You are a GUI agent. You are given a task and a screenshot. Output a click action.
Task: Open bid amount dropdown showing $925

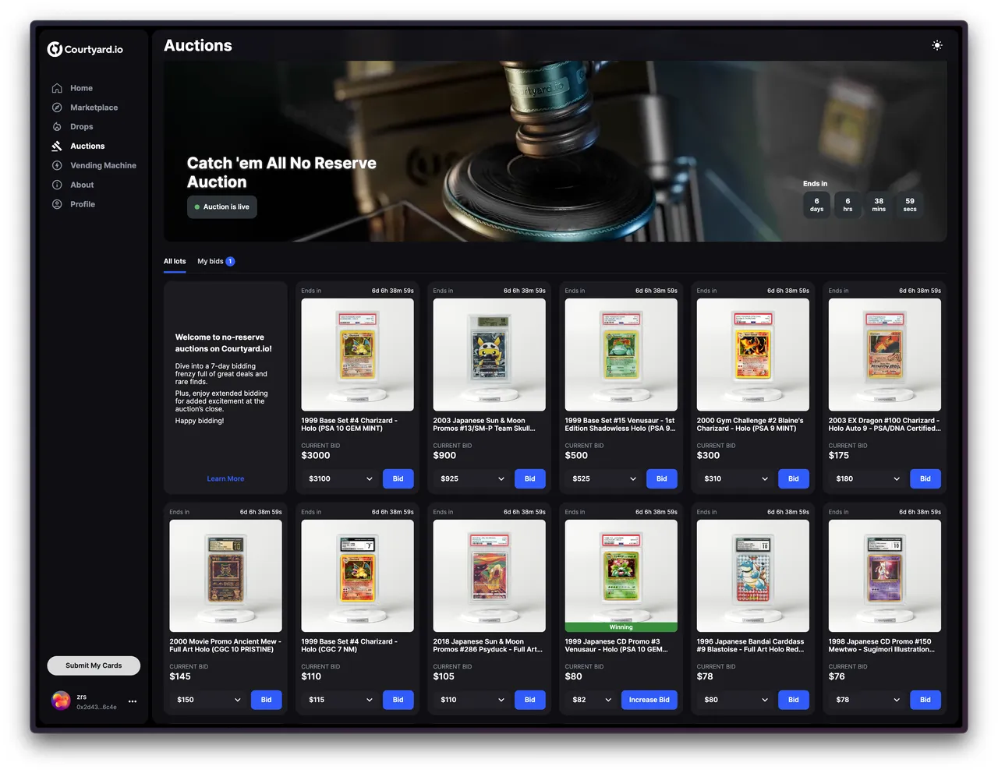point(472,478)
